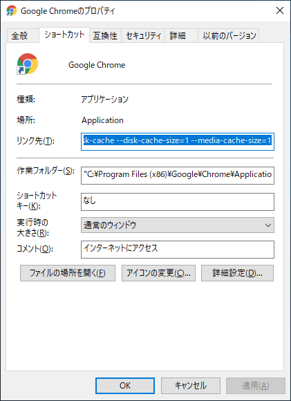Open the 実行時の大きさ window size dropdown
Viewport: 291px width, 401px height.
point(178,225)
